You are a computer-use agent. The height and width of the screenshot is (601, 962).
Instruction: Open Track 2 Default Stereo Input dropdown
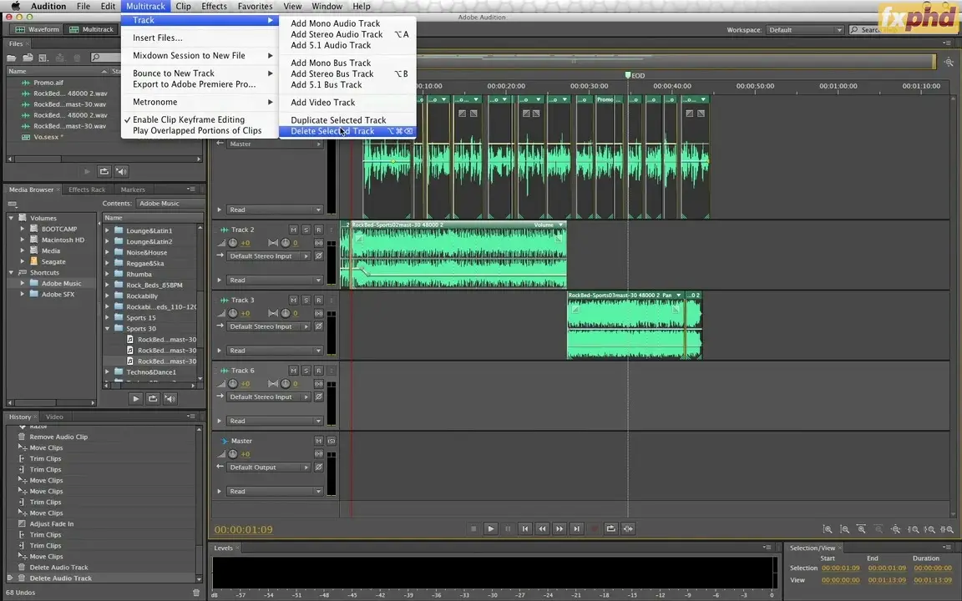[267, 256]
